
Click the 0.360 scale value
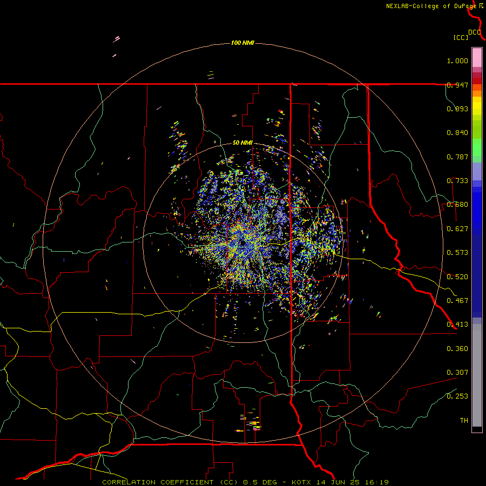(457, 349)
